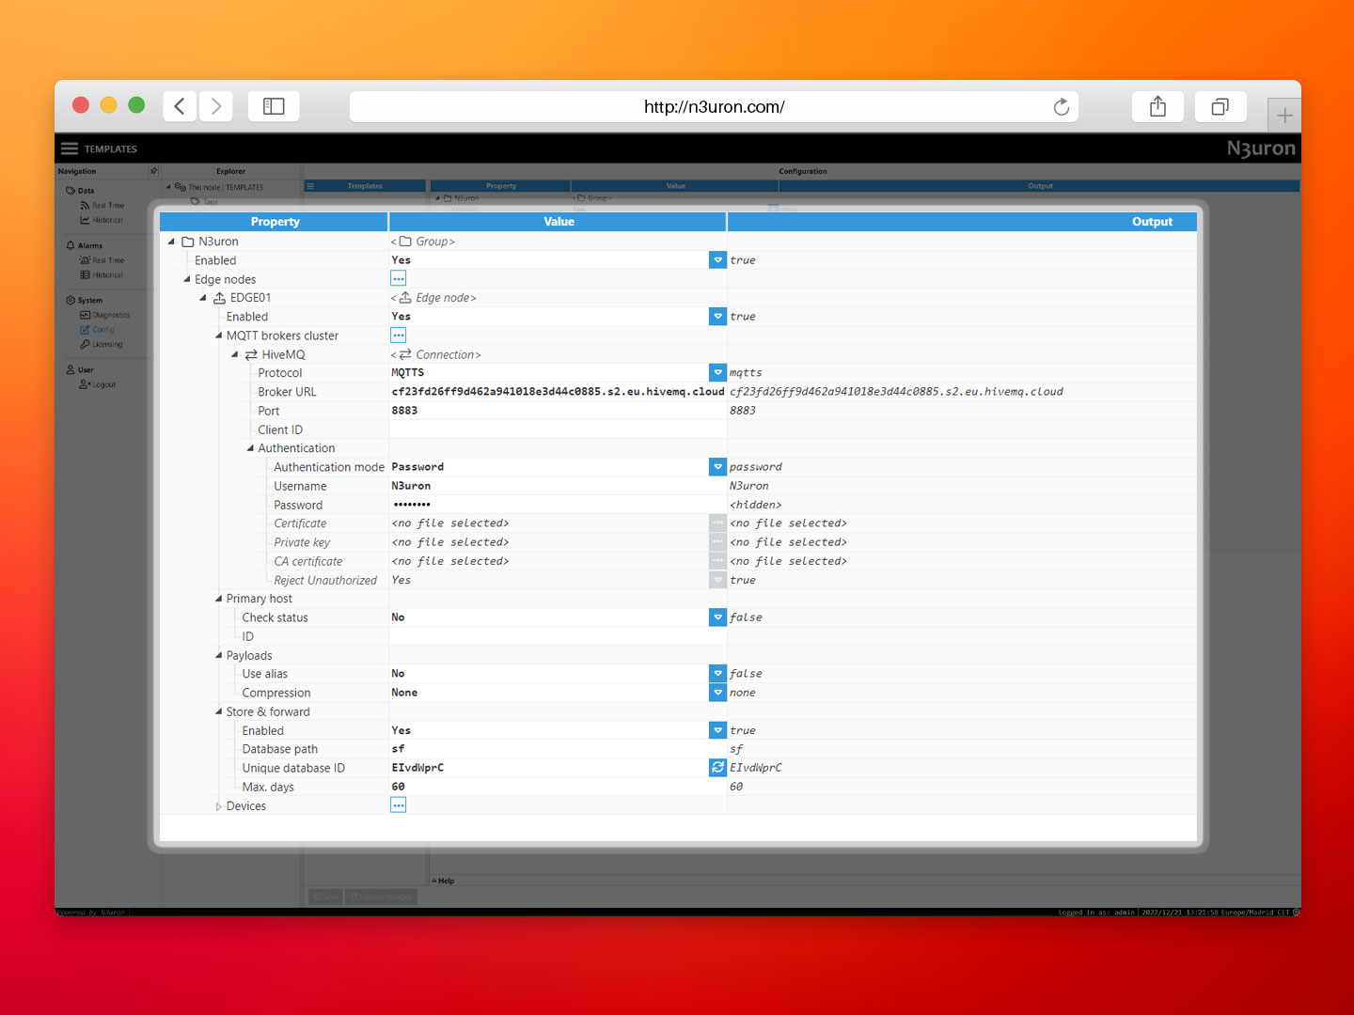Collapse the Store & forward section
1354x1015 pixels.
(x=219, y=711)
